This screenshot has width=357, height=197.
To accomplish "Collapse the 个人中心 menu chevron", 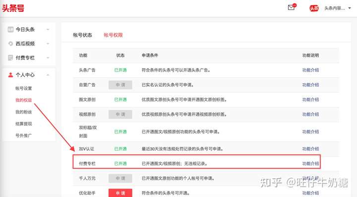I will [x=48, y=75].
